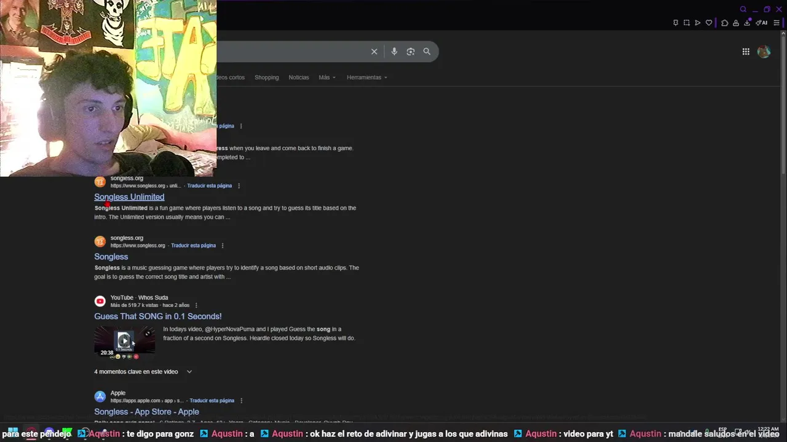Image resolution: width=787 pixels, height=442 pixels.
Task: Open the snapshot capture tool
Action: tap(687, 23)
